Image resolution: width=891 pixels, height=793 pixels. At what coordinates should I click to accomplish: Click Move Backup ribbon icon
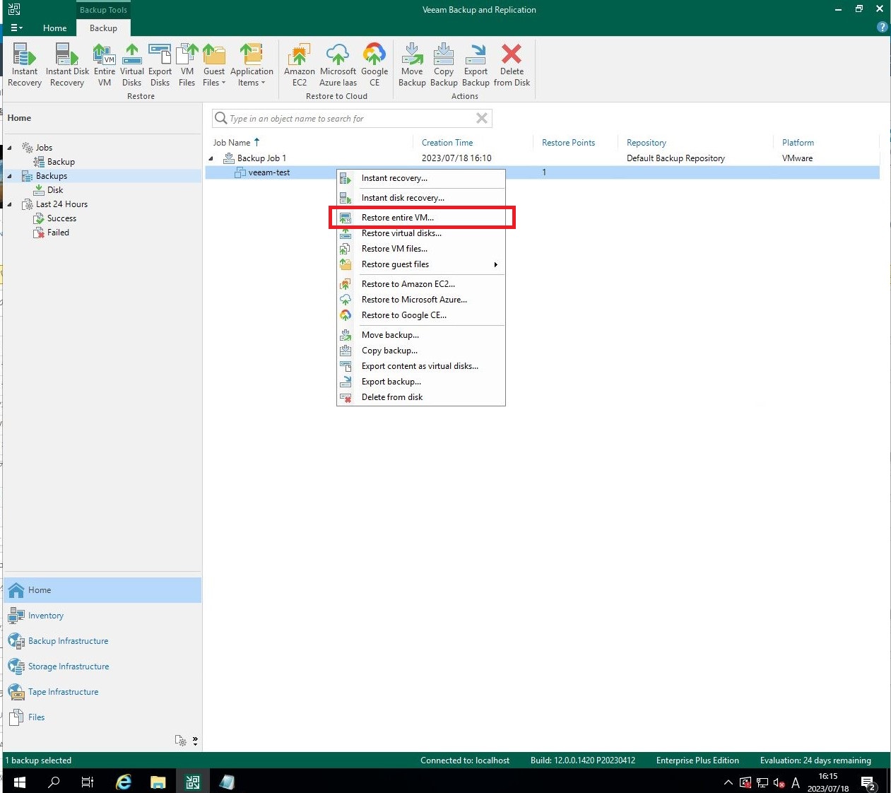[412, 64]
